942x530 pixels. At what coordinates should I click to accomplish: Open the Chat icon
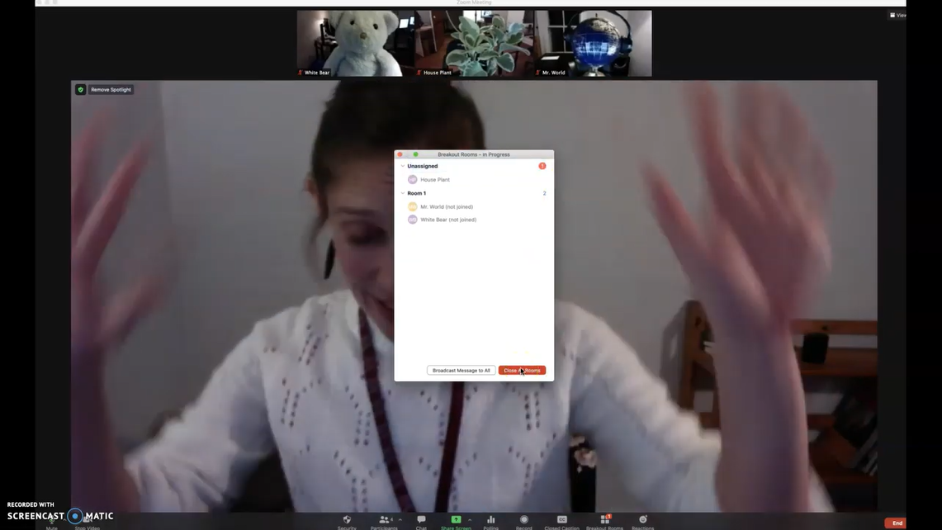[x=421, y=520]
